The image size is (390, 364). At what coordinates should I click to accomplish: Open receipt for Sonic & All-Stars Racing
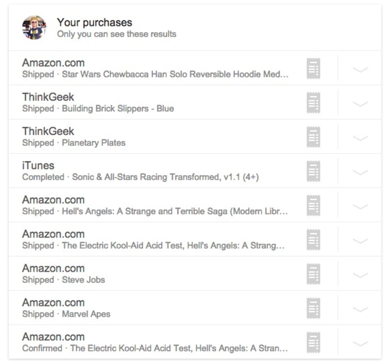tap(313, 171)
